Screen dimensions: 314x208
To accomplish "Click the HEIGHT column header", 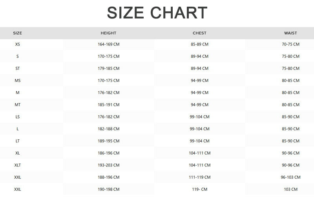I will [x=108, y=33].
